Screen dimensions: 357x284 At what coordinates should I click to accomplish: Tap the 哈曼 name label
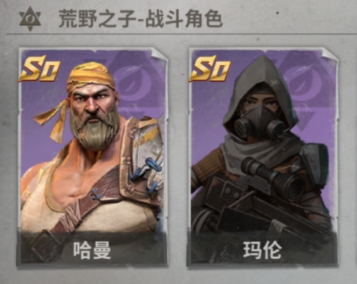pyautogui.click(x=92, y=250)
